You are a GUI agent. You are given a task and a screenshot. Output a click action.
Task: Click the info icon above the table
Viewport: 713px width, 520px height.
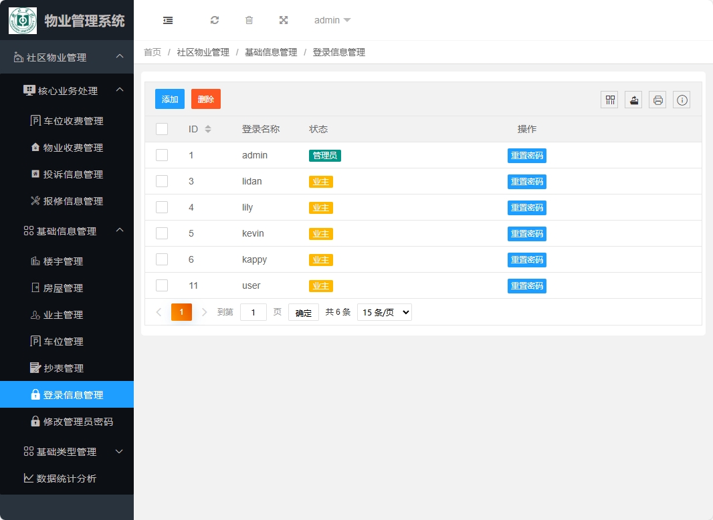point(681,99)
